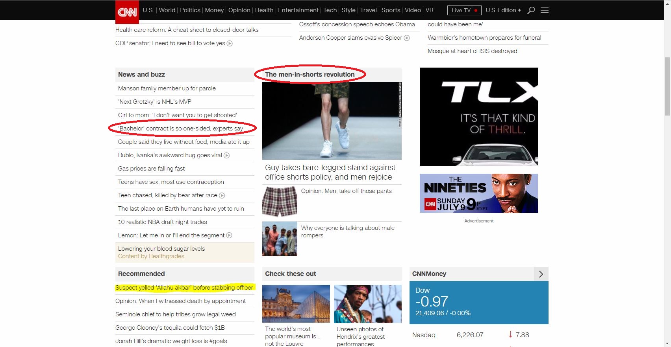This screenshot has width=671, height=347.
Task: Open VR section
Action: pyautogui.click(x=430, y=10)
